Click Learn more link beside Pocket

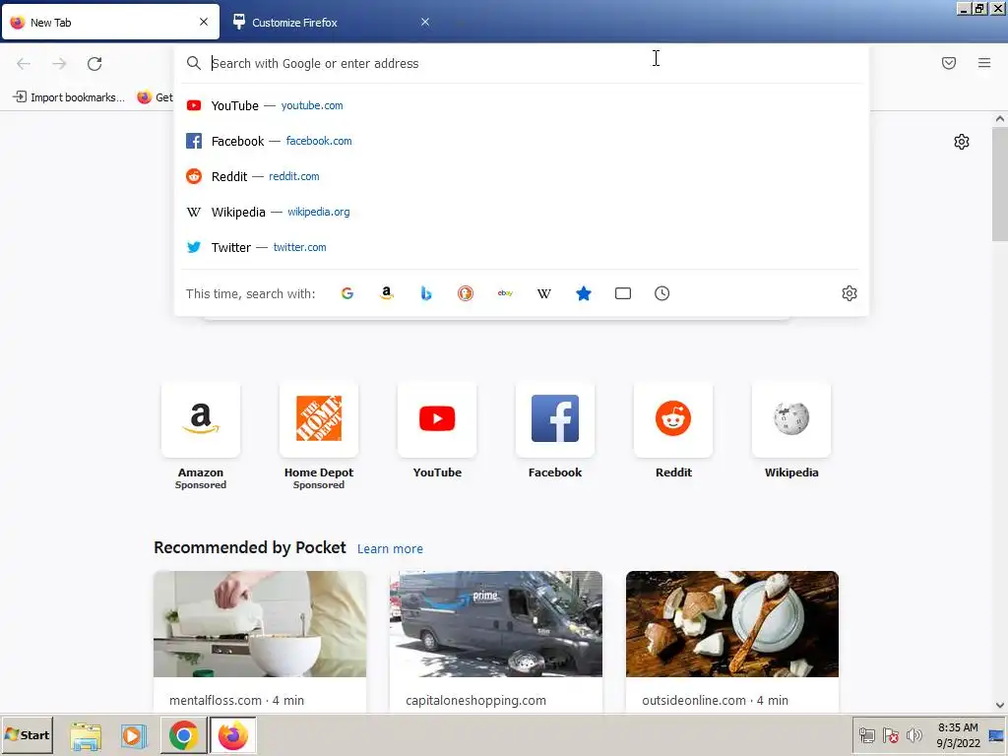click(x=390, y=549)
